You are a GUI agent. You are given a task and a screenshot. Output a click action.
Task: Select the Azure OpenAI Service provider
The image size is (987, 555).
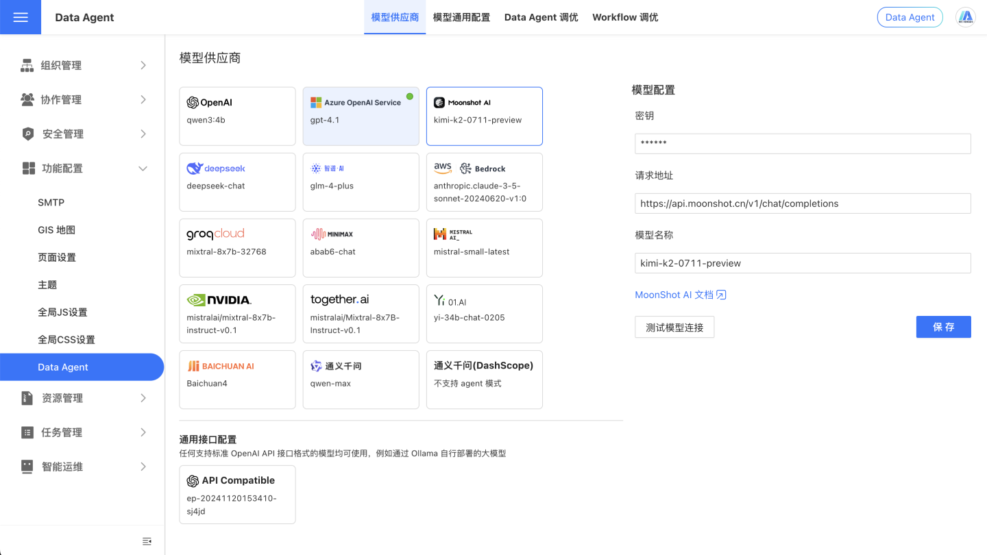[361, 116]
